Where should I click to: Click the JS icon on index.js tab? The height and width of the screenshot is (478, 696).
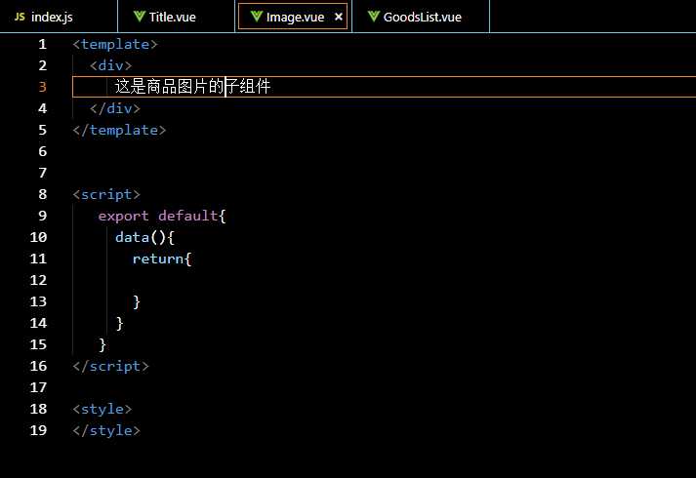point(20,17)
